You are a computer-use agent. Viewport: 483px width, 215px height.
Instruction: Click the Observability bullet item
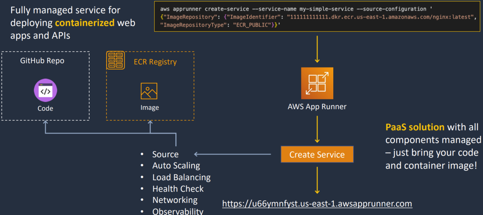coord(178,211)
